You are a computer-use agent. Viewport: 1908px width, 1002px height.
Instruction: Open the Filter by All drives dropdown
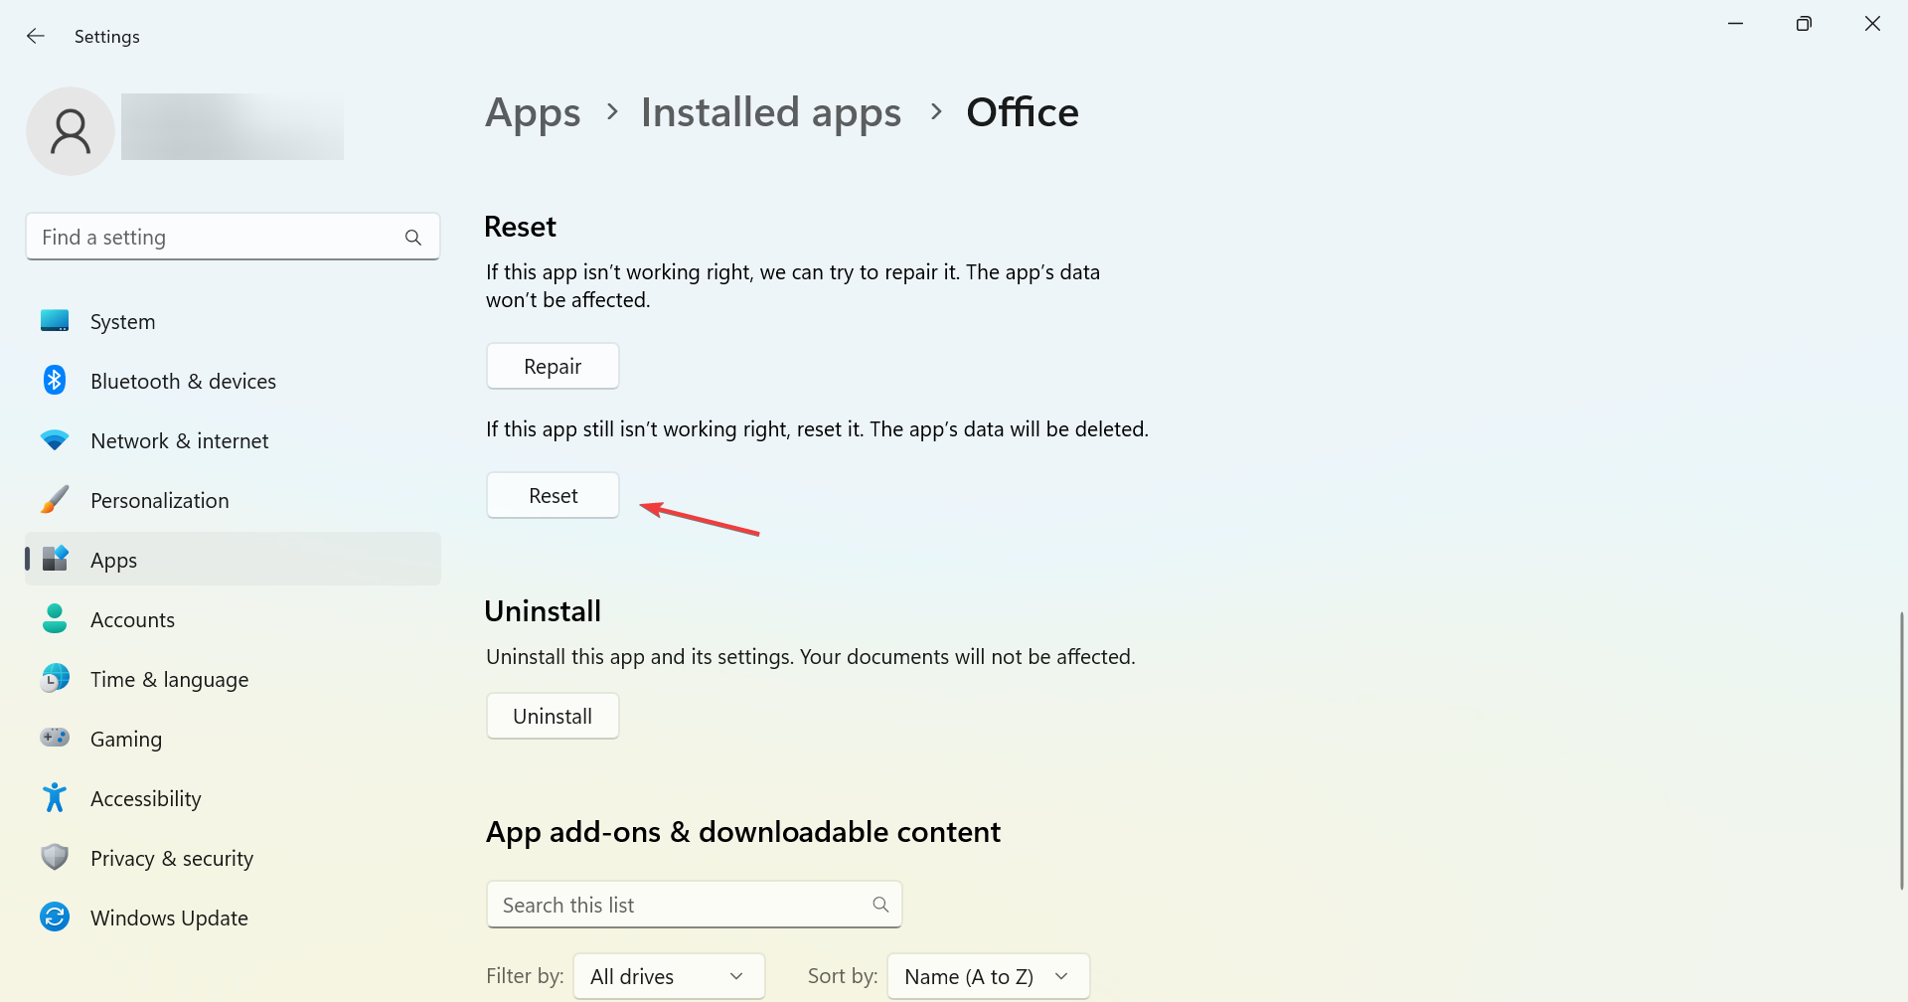pos(669,977)
